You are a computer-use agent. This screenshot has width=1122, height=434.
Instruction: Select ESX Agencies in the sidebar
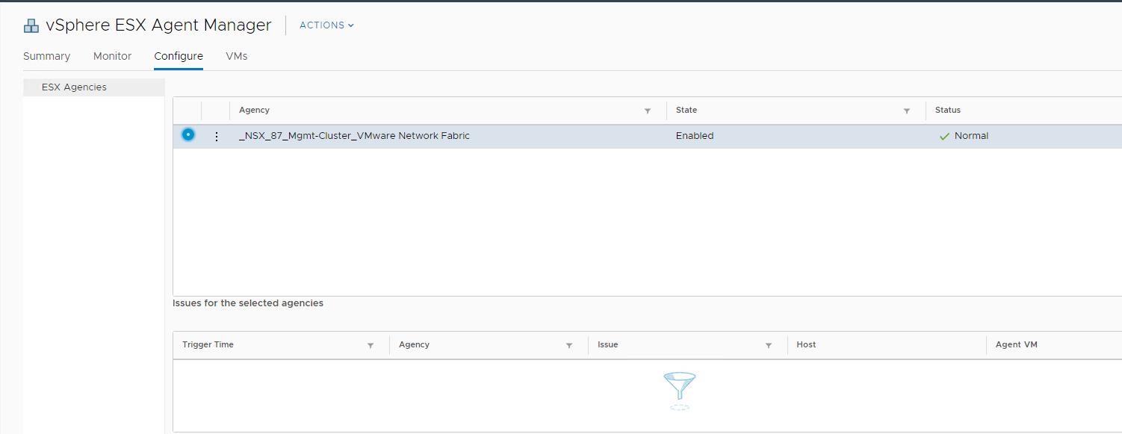74,87
